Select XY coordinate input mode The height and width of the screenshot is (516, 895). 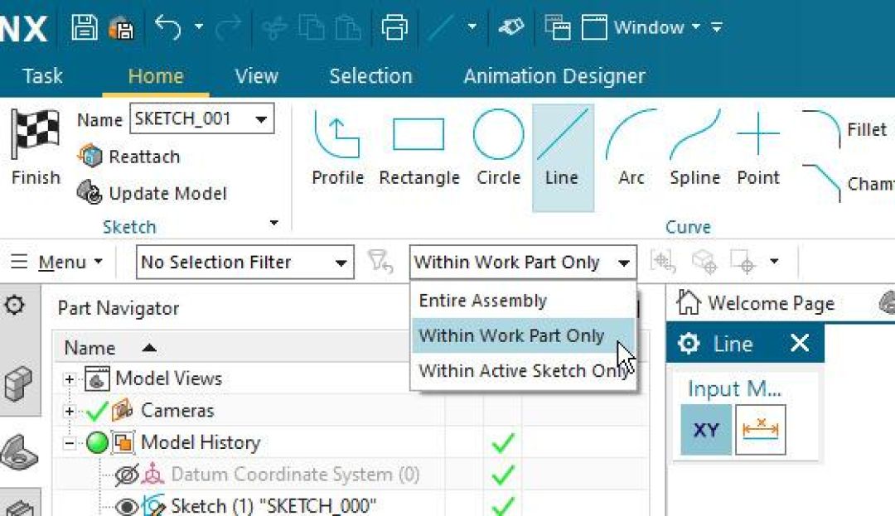[705, 430]
